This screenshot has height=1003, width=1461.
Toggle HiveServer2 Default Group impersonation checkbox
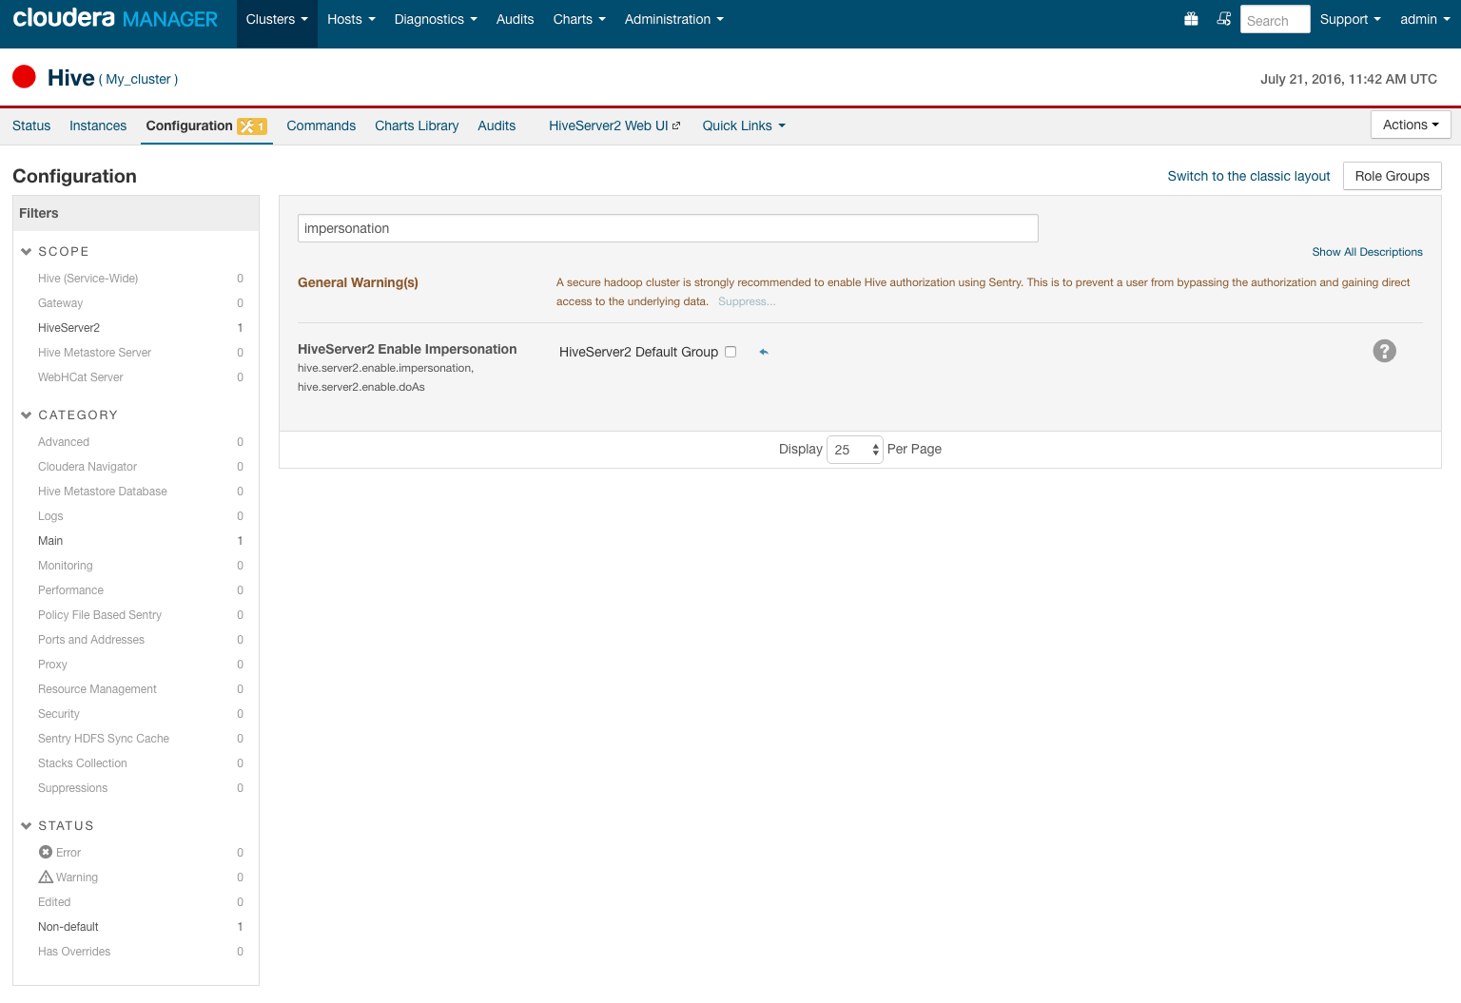pos(730,352)
